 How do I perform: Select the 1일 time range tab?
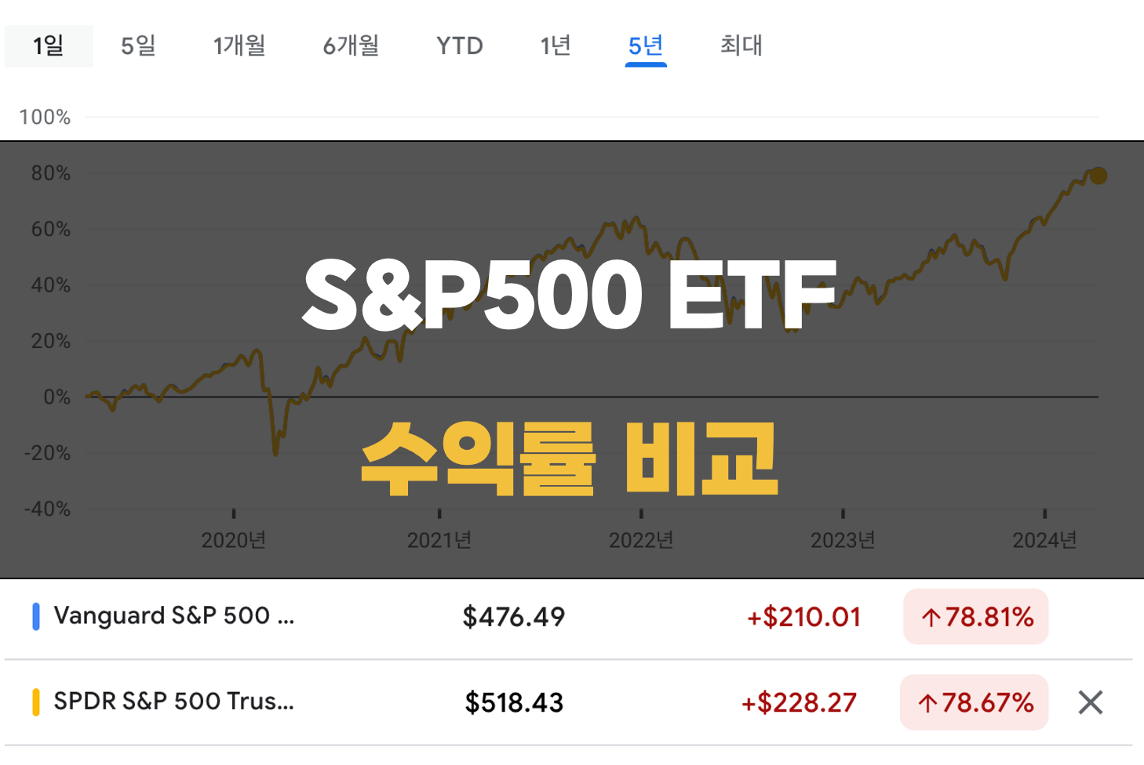coord(49,46)
